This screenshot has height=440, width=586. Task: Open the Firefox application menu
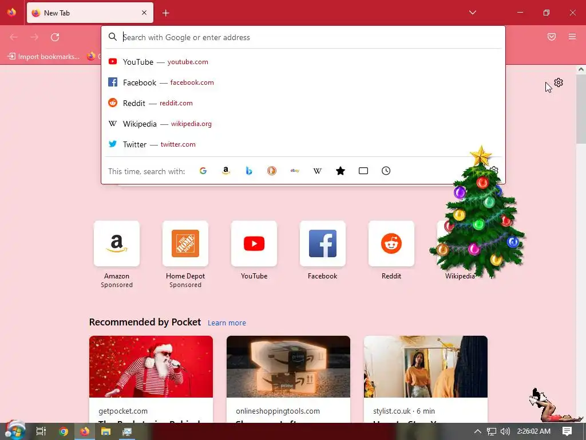[572, 37]
